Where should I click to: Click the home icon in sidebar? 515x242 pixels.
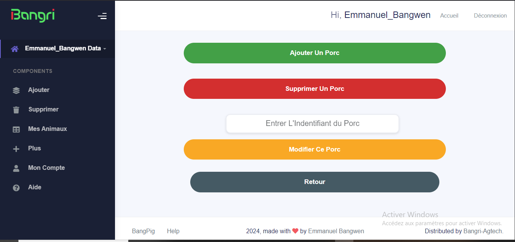click(x=15, y=49)
